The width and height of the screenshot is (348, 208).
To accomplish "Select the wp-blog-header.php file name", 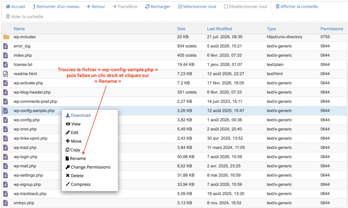I will [x=32, y=92].
